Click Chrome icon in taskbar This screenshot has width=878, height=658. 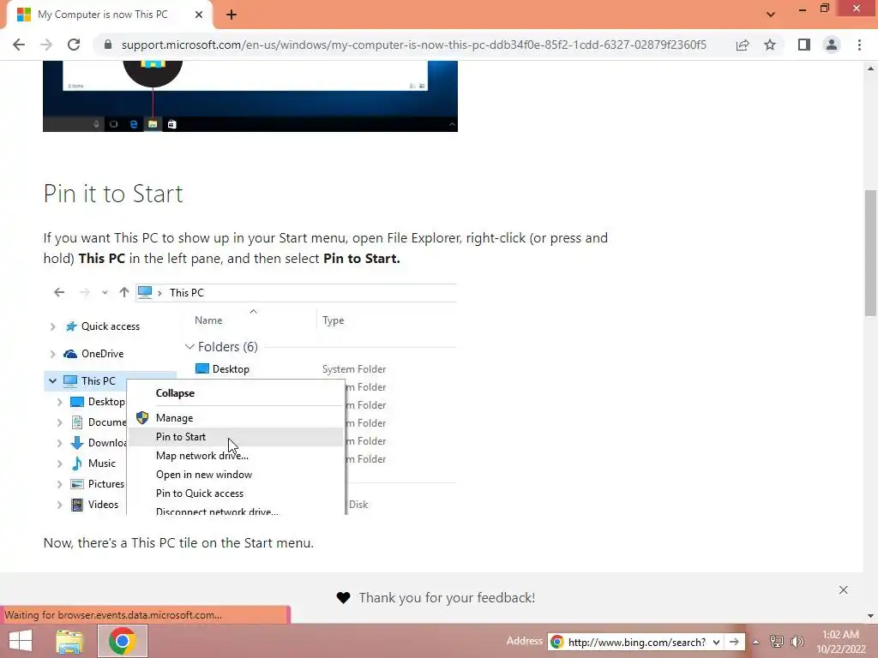click(123, 641)
